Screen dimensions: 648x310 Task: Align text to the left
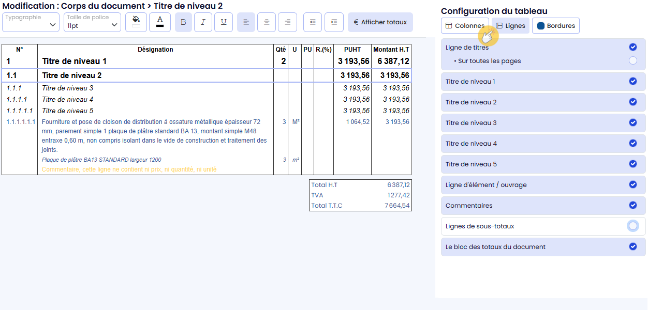(x=246, y=22)
